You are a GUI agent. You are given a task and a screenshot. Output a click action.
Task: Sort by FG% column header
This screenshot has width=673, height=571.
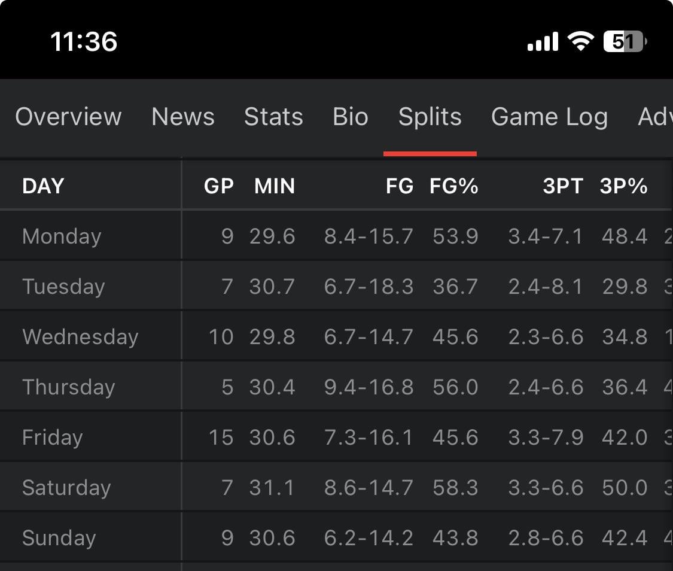click(x=453, y=186)
